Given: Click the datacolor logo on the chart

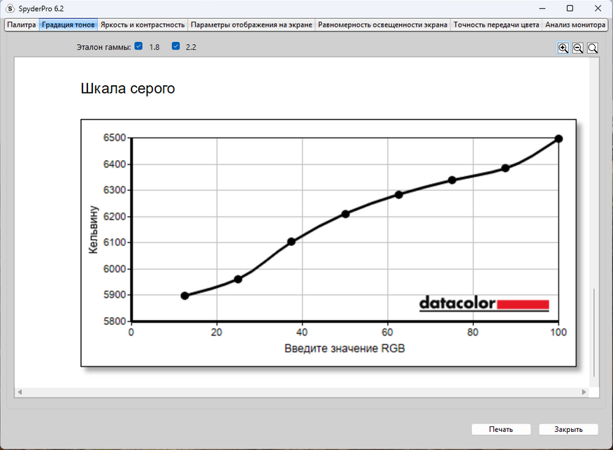Looking at the screenshot, I should pos(484,304).
